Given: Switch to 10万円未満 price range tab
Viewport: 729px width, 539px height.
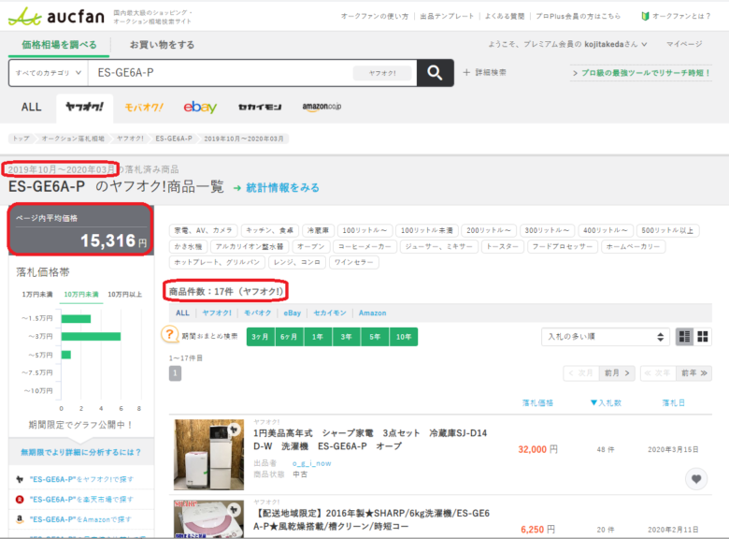Looking at the screenshot, I should coord(81,294).
